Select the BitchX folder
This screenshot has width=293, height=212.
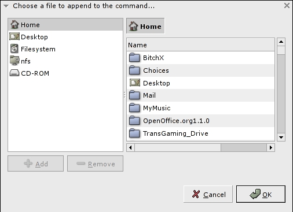200,58
